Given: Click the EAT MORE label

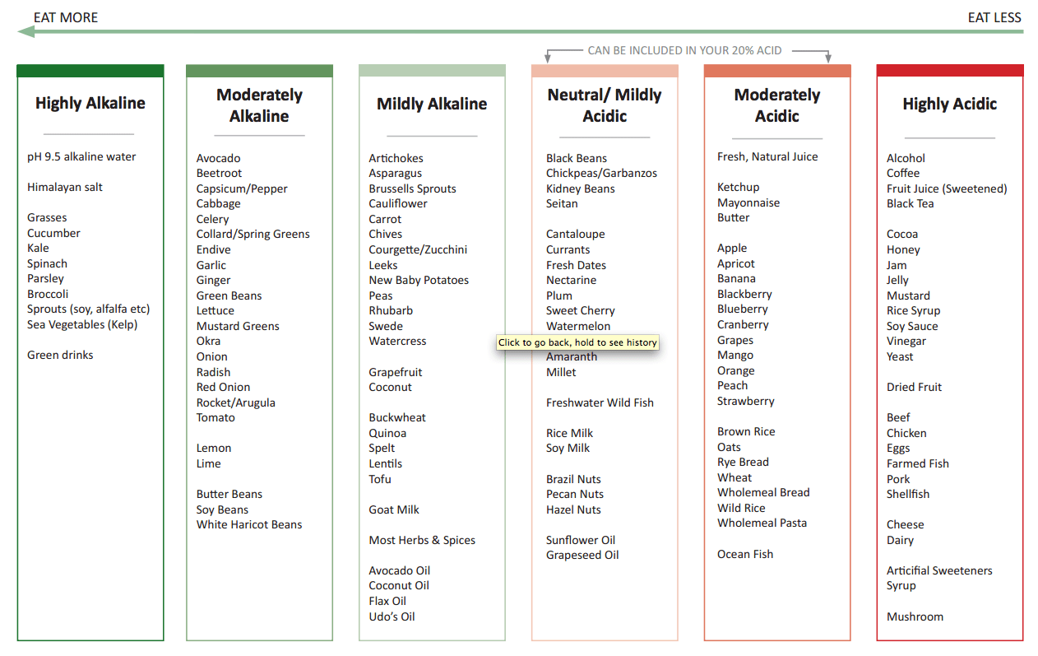Looking at the screenshot, I should [66, 17].
